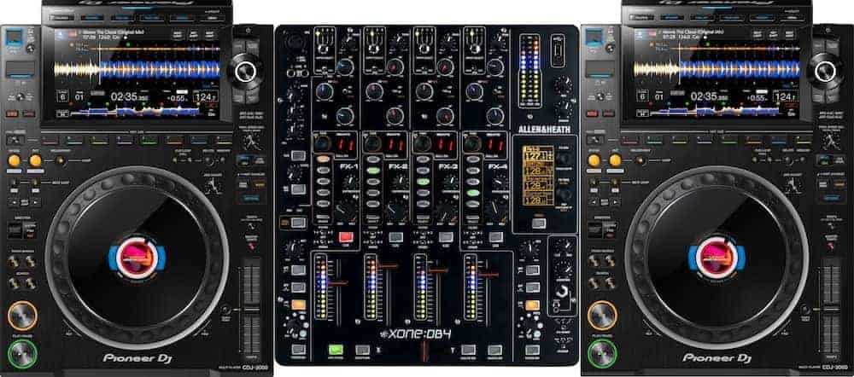The height and width of the screenshot is (377, 854).
Task: Toggle red FX-1 ON button on mixer
Action: (345, 237)
